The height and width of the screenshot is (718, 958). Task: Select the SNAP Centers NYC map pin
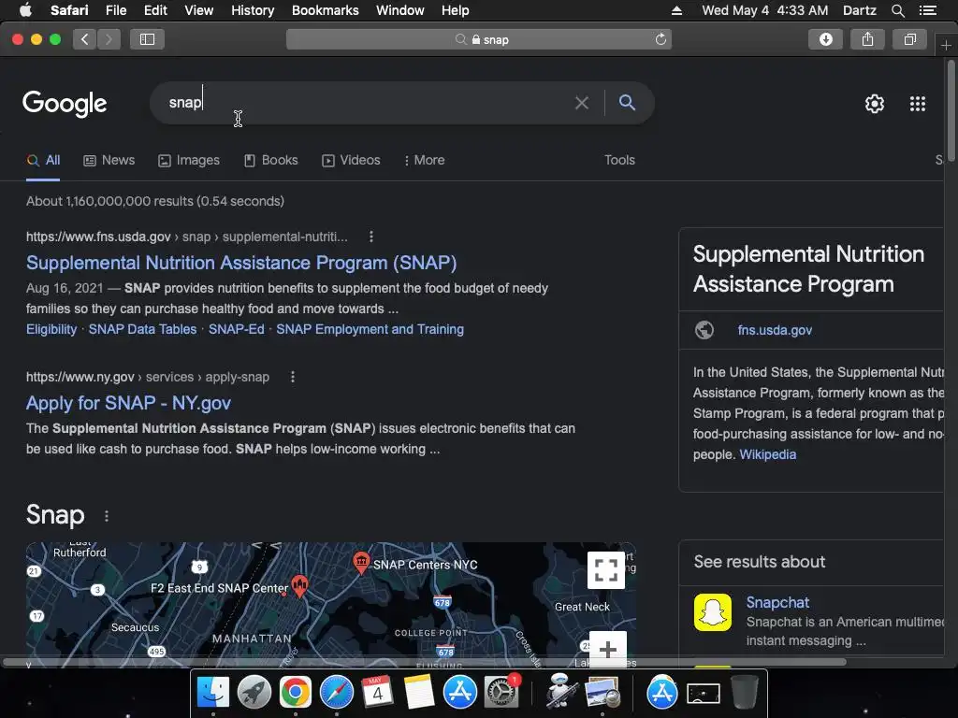pos(361,562)
